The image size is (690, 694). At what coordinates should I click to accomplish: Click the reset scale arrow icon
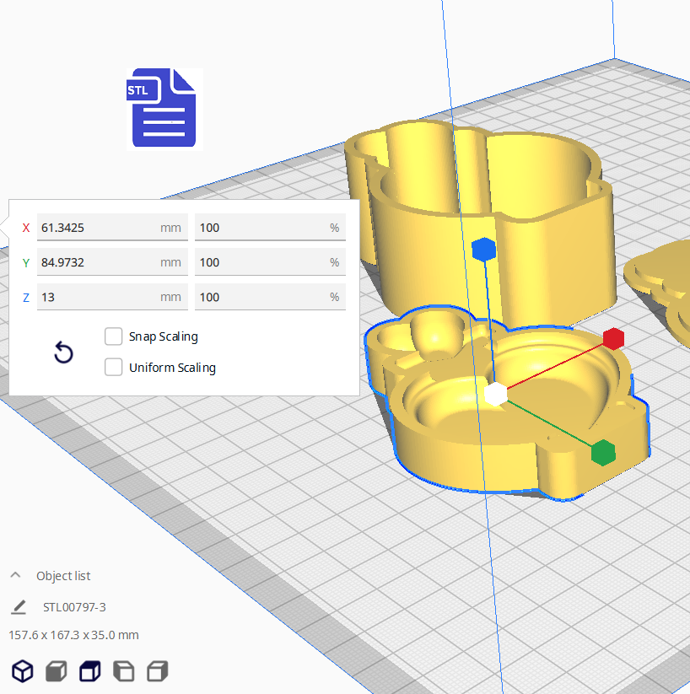point(63,352)
